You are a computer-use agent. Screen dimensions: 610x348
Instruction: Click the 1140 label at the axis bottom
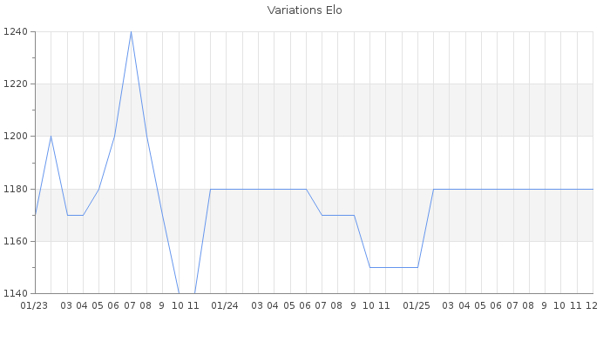(16, 293)
